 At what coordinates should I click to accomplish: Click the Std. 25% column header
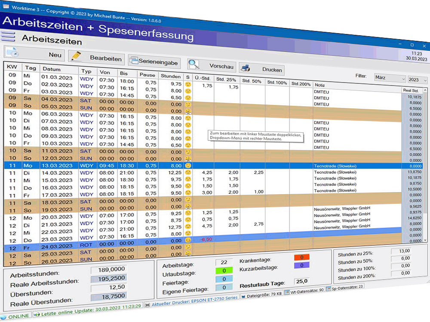tap(226, 80)
